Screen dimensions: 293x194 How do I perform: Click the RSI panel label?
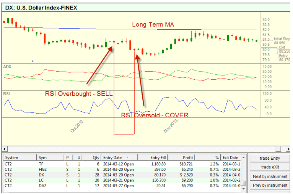point(7,94)
